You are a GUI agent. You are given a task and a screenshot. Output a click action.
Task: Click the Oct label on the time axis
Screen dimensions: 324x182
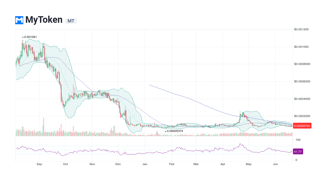click(x=65, y=164)
